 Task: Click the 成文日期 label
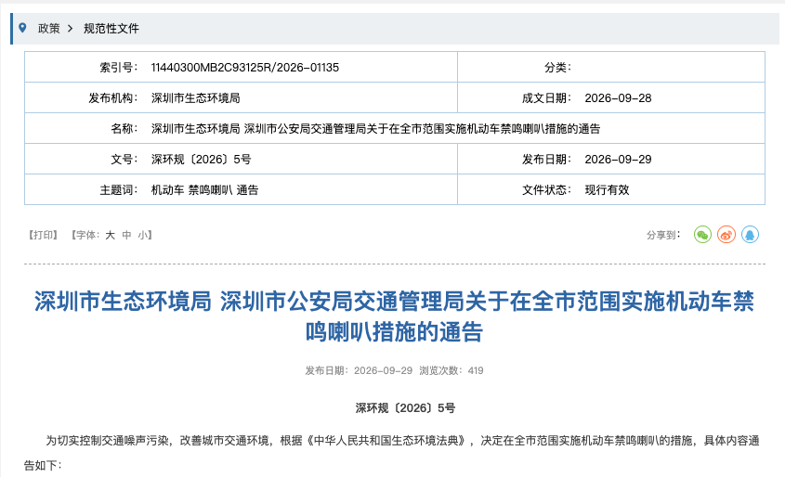pos(546,98)
